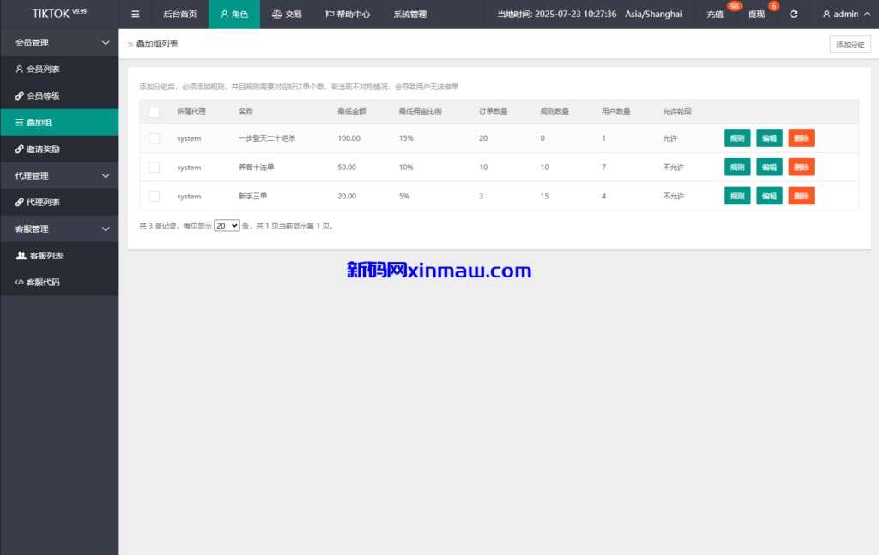Select 代理列表 under 代理管理

click(59, 202)
